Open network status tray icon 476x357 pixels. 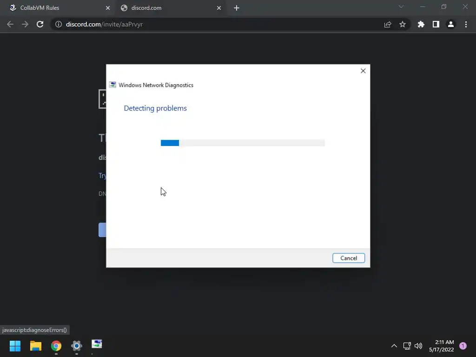tap(407, 346)
